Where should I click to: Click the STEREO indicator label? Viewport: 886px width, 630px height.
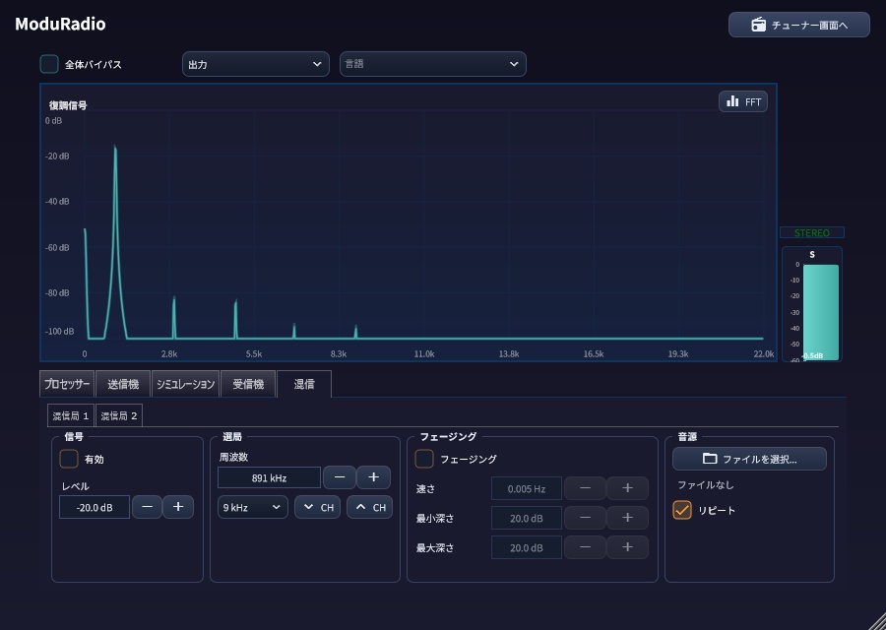click(812, 232)
